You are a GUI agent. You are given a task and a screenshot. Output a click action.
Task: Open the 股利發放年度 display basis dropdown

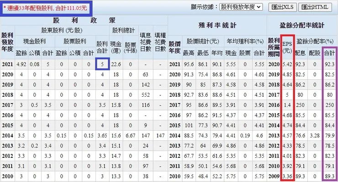tap(241, 7)
